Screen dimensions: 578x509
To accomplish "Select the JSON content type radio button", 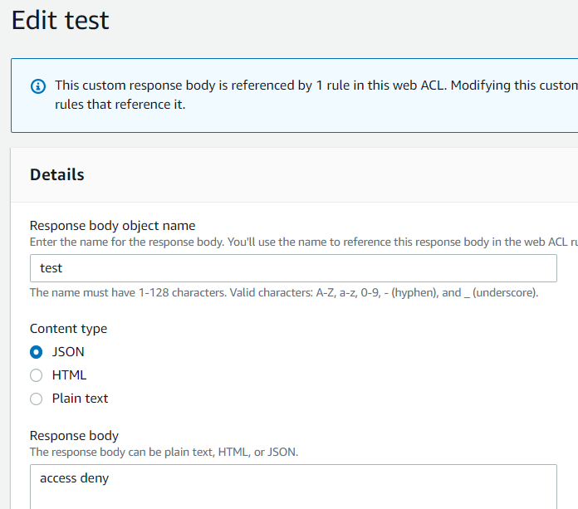I will click(37, 352).
